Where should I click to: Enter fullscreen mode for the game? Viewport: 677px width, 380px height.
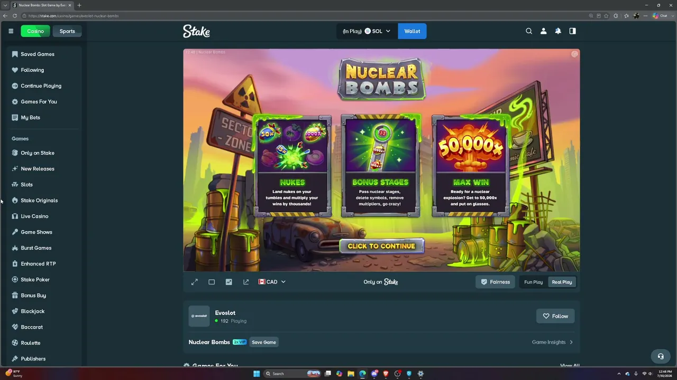tap(195, 282)
